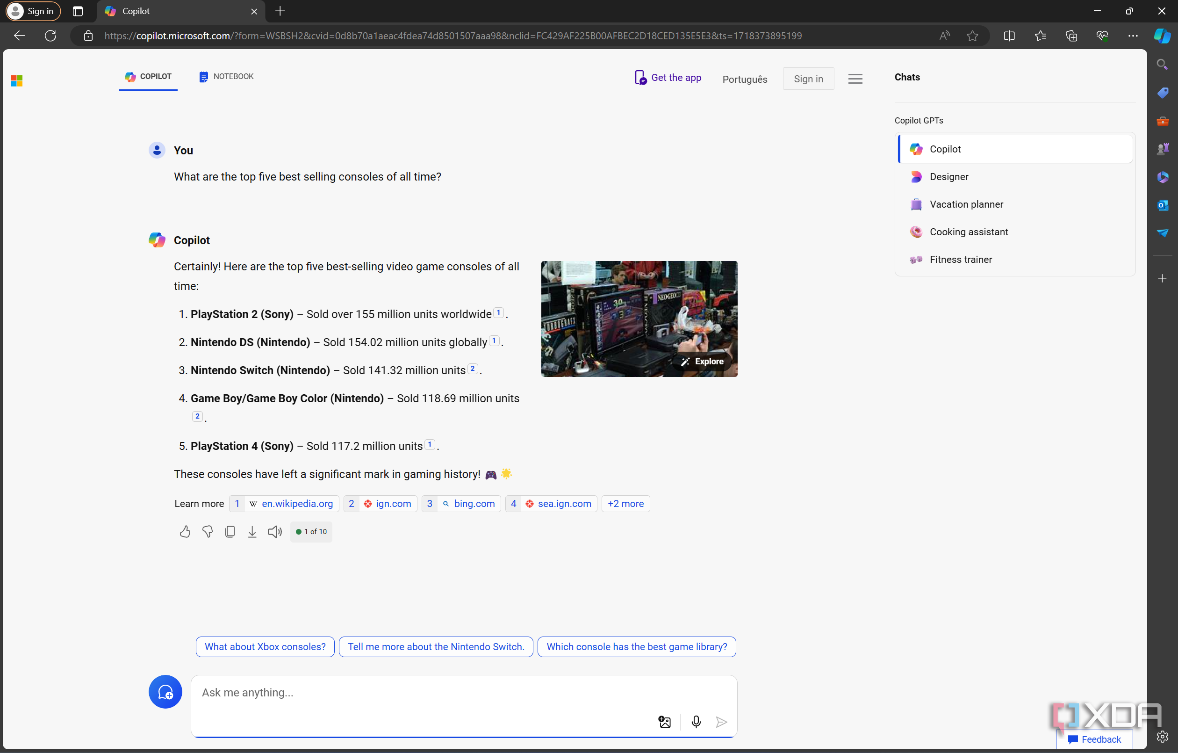Open the hamburger menu next to Sign in
Screen dimensions: 1178x753
pyautogui.click(x=855, y=79)
